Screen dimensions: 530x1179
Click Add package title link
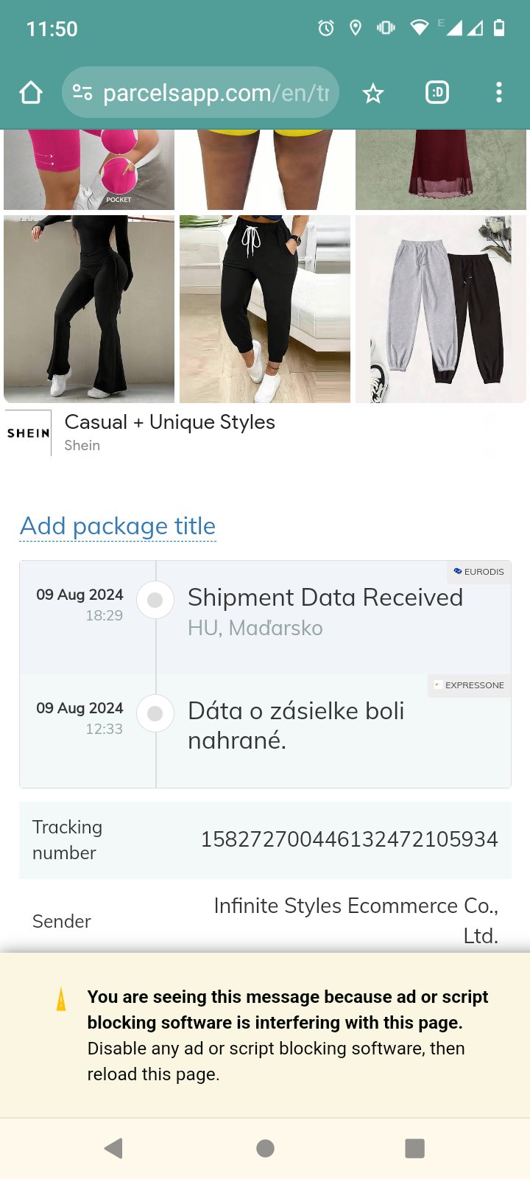(118, 526)
